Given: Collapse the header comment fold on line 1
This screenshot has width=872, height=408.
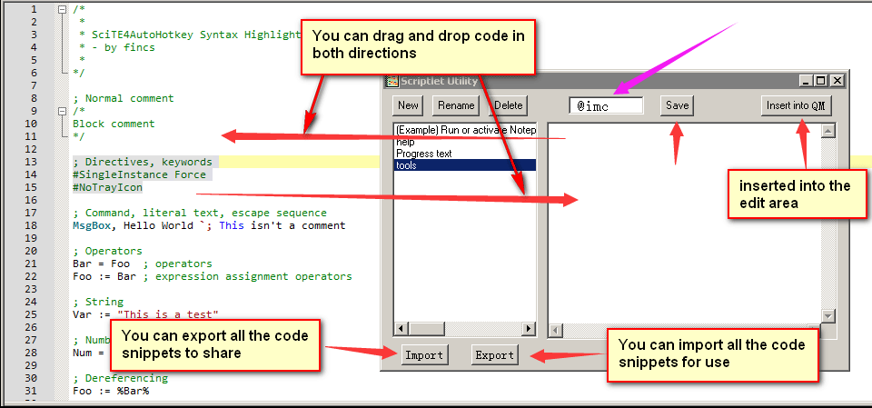Looking at the screenshot, I should 62,9.
